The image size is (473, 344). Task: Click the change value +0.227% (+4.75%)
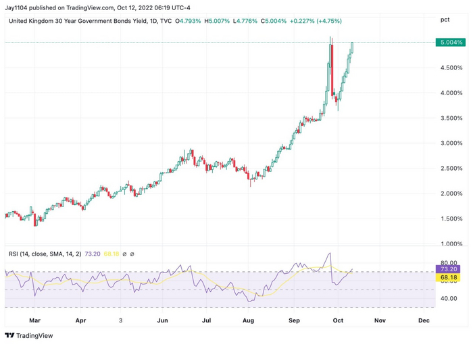316,21
